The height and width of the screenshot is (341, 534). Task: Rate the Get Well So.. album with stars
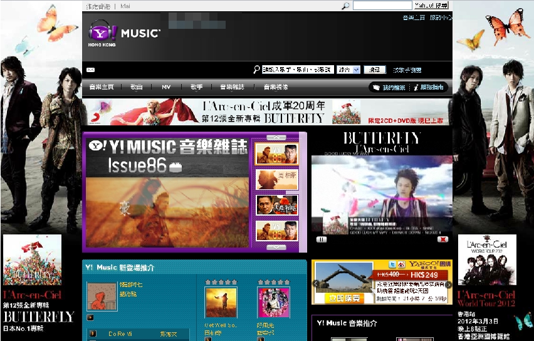coord(221,282)
